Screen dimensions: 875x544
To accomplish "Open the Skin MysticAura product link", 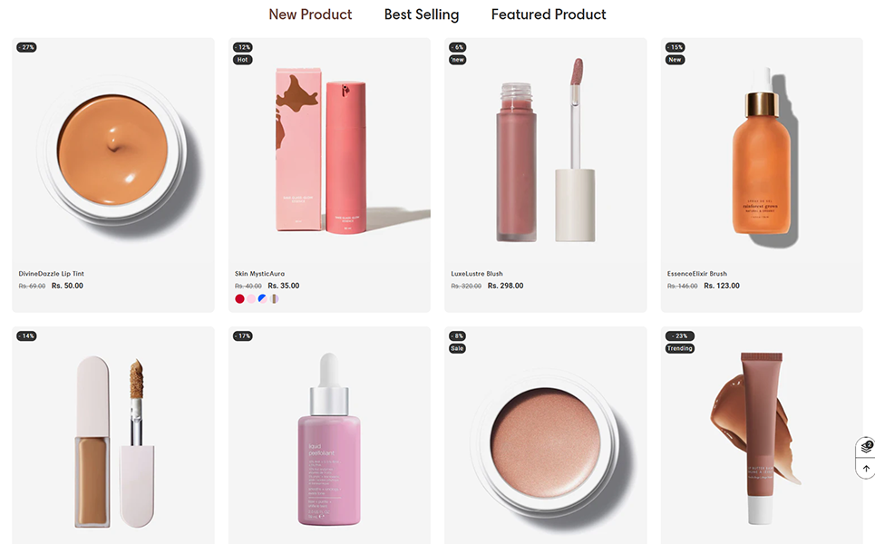I will click(259, 274).
